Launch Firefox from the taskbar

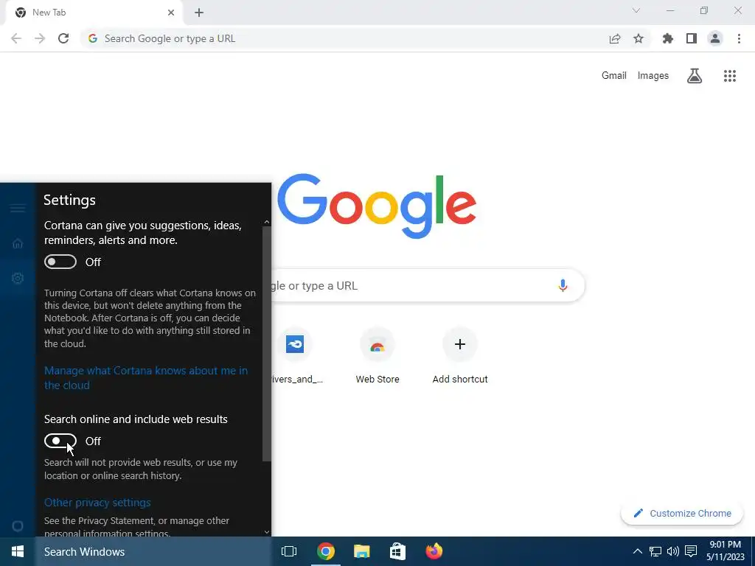pyautogui.click(x=434, y=551)
